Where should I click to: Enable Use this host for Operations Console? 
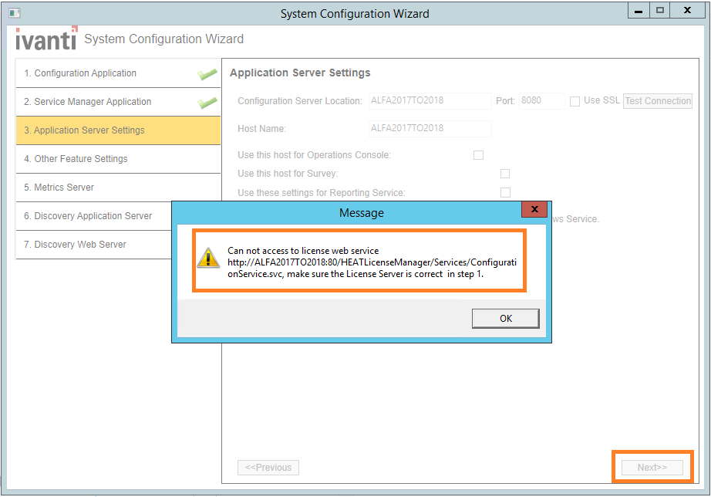[x=478, y=155]
